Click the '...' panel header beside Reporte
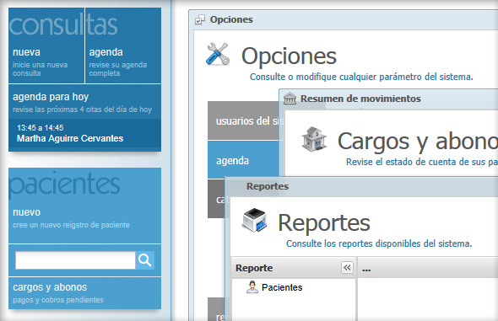 [x=427, y=268]
